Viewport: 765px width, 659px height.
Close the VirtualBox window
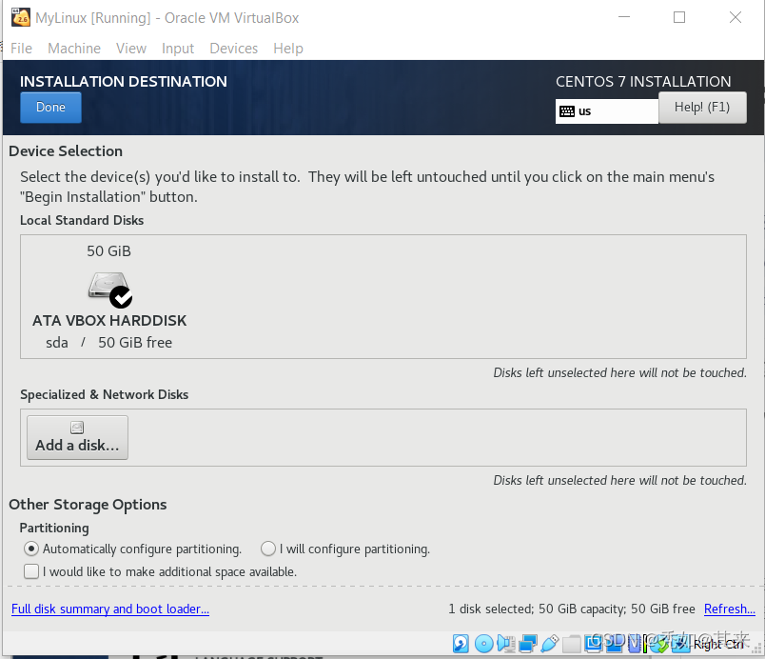point(736,17)
